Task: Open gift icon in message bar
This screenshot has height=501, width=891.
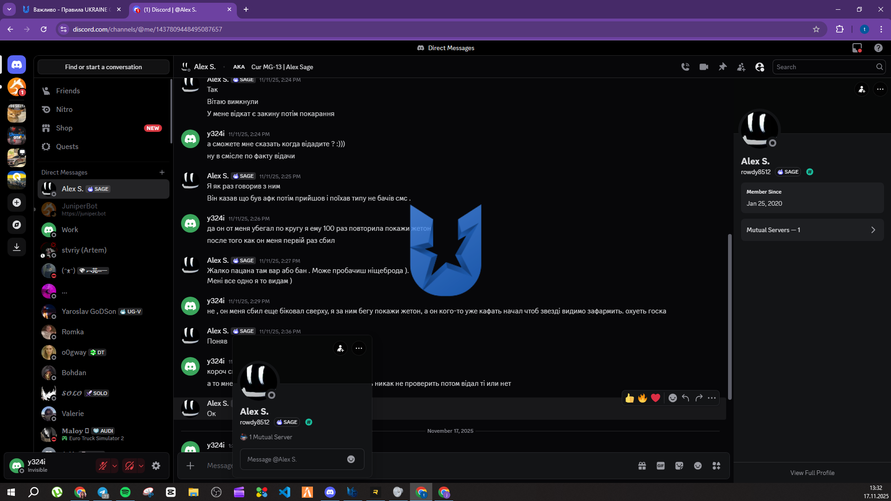Action: (642, 466)
